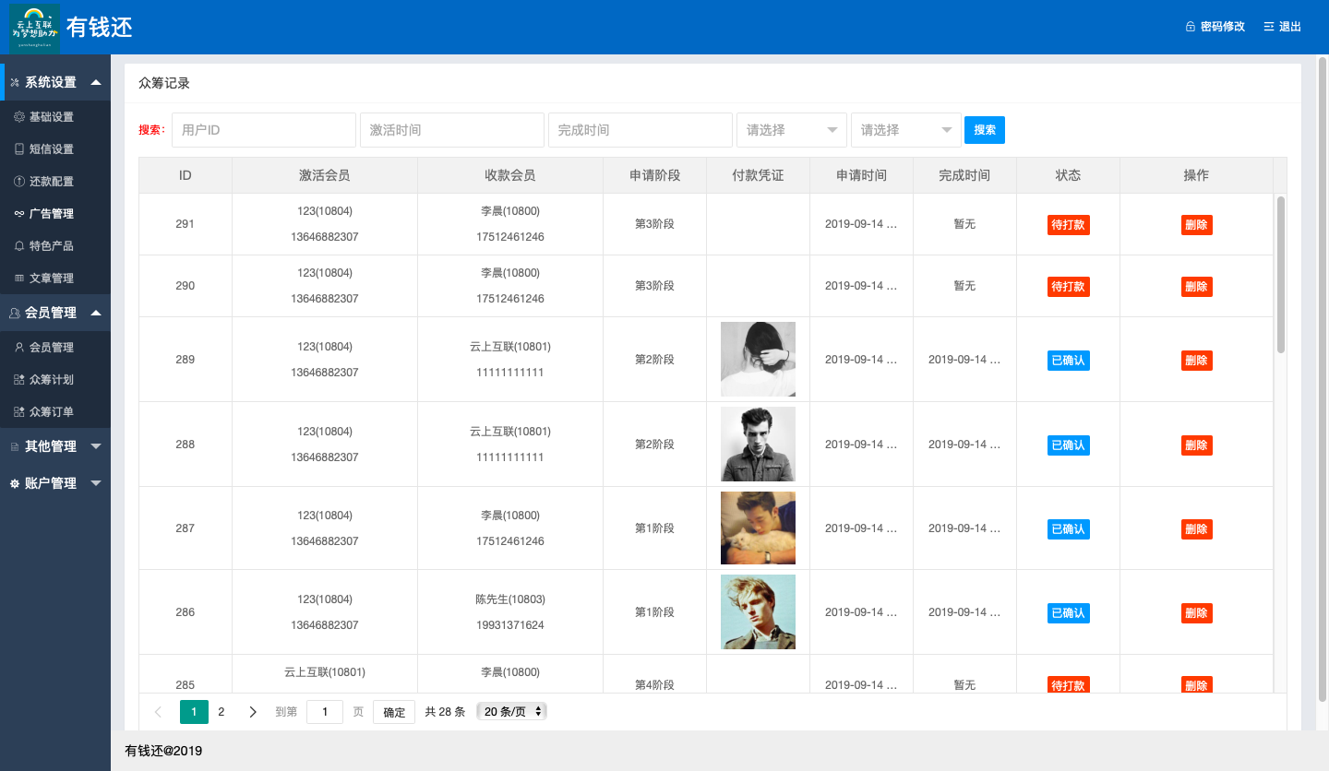Click the lock icon beside 密码修改
The height and width of the screenshot is (771, 1329).
[1191, 27]
